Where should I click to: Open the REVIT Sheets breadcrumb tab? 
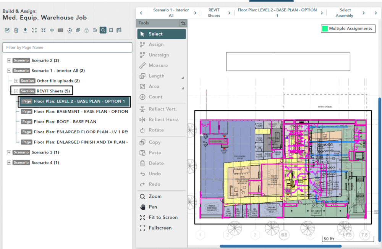point(214,13)
